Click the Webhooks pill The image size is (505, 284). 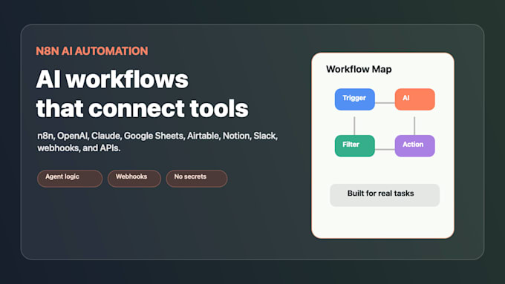point(134,179)
